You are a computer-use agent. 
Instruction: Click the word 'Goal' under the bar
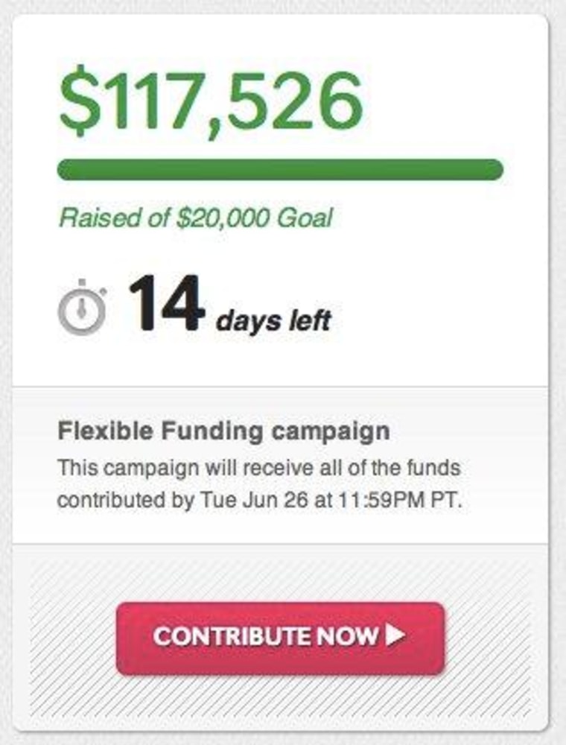point(305,218)
